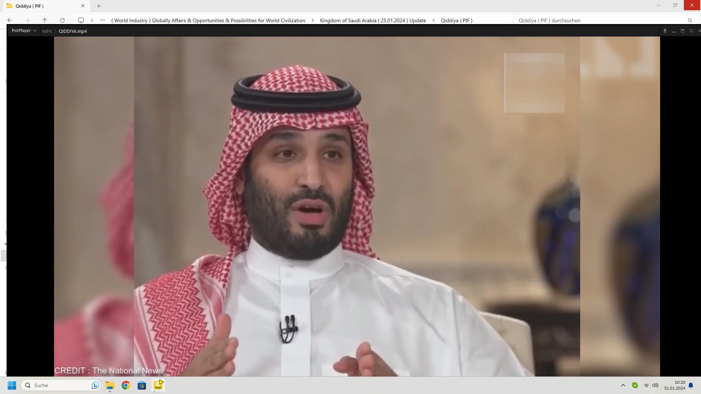Open Bing chat icon in search box
Viewport: 701px width, 394px height.
(95, 385)
